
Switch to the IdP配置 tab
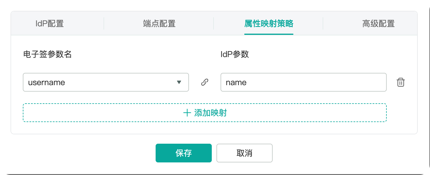click(50, 23)
